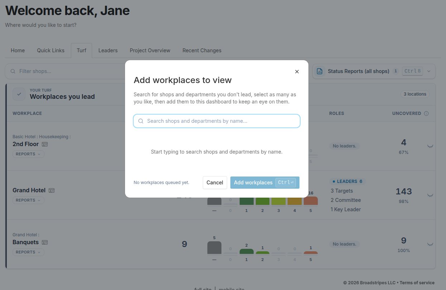Expand the Reports dropdown under 2nd Floor
The width and height of the screenshot is (446, 290).
(x=28, y=154)
